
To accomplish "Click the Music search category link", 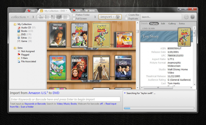I will pyautogui.click(x=67, y=104).
